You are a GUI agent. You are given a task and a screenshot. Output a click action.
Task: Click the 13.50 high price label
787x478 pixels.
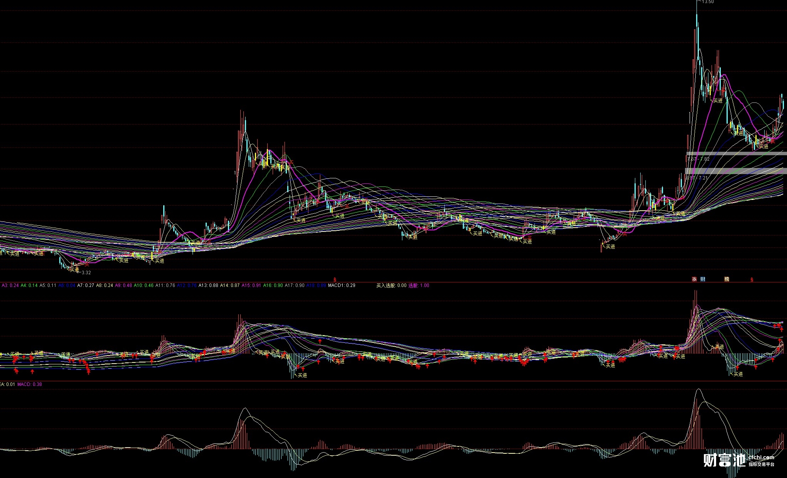click(707, 2)
